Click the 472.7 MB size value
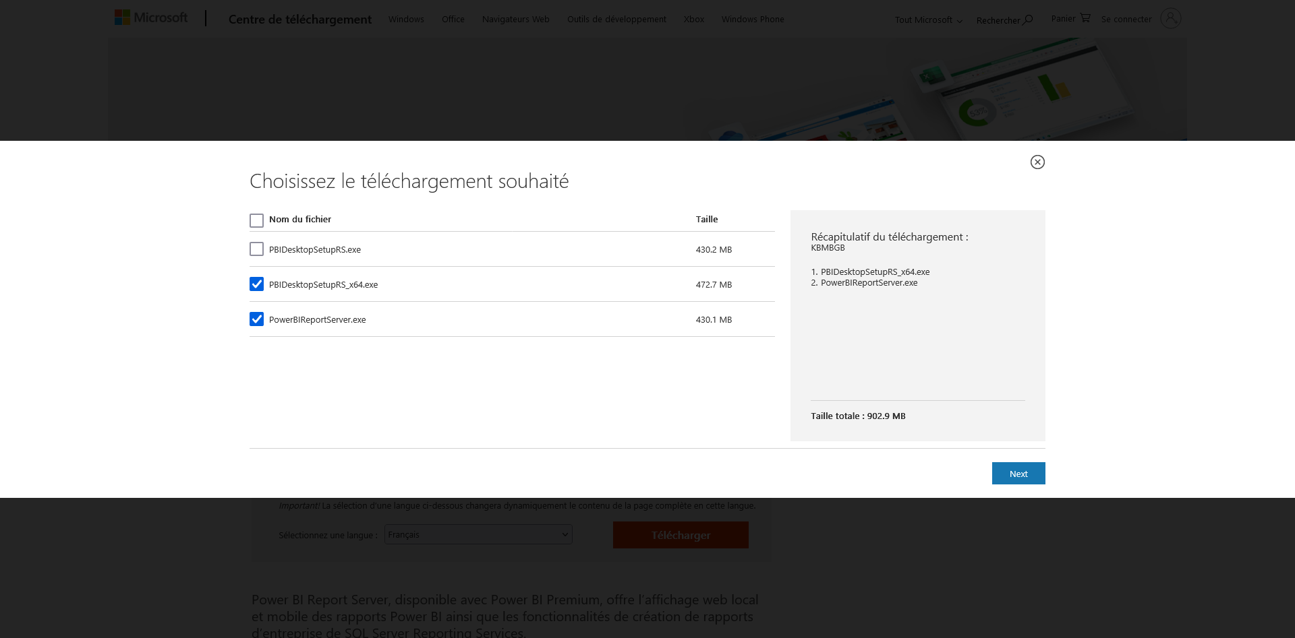This screenshot has height=638, width=1295. [x=714, y=285]
